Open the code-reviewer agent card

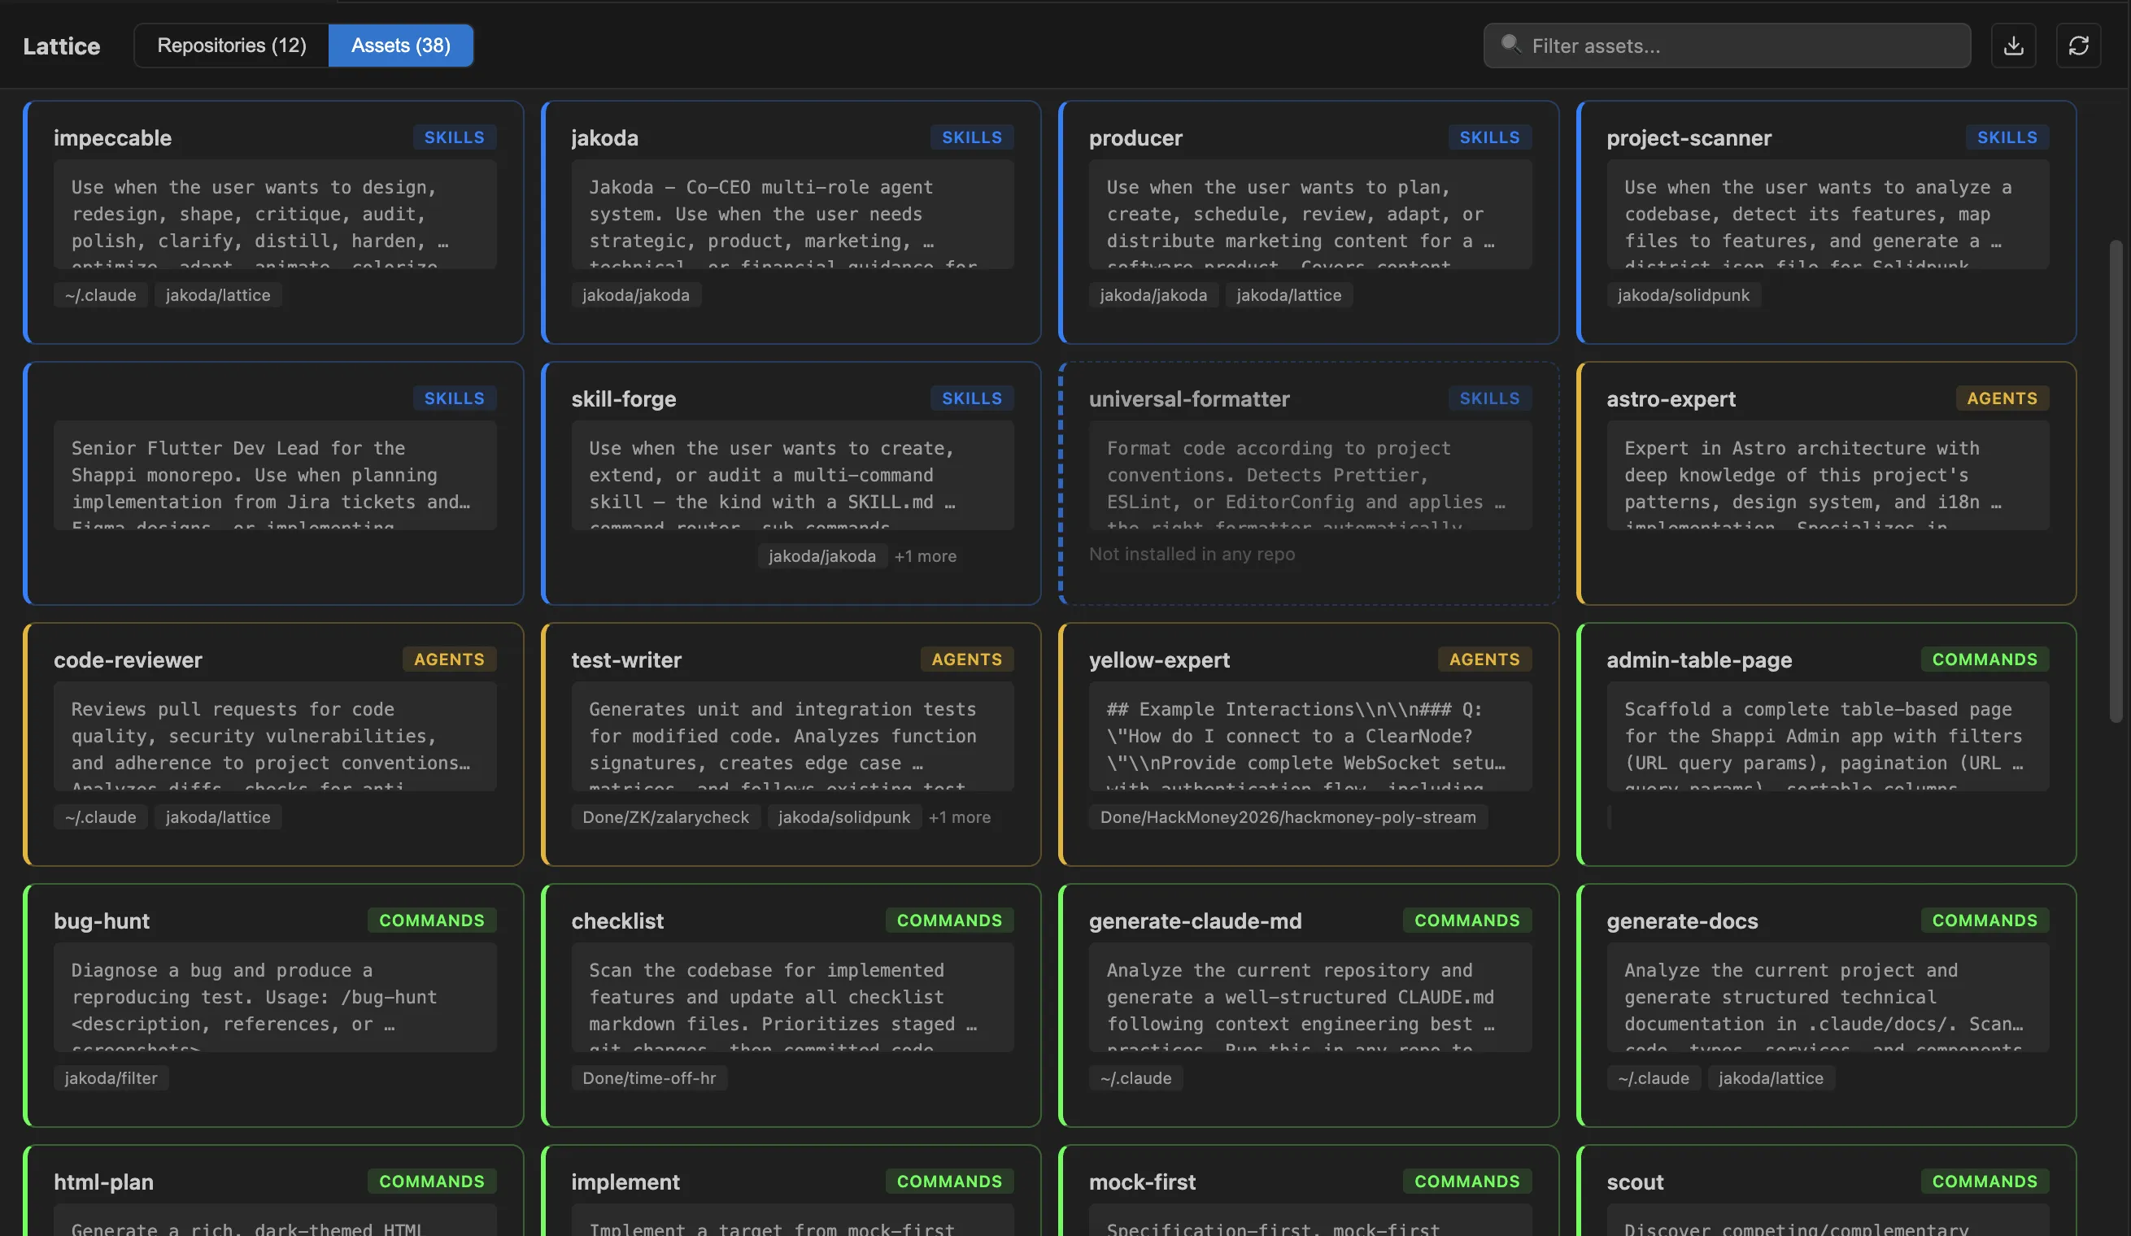pos(273,745)
